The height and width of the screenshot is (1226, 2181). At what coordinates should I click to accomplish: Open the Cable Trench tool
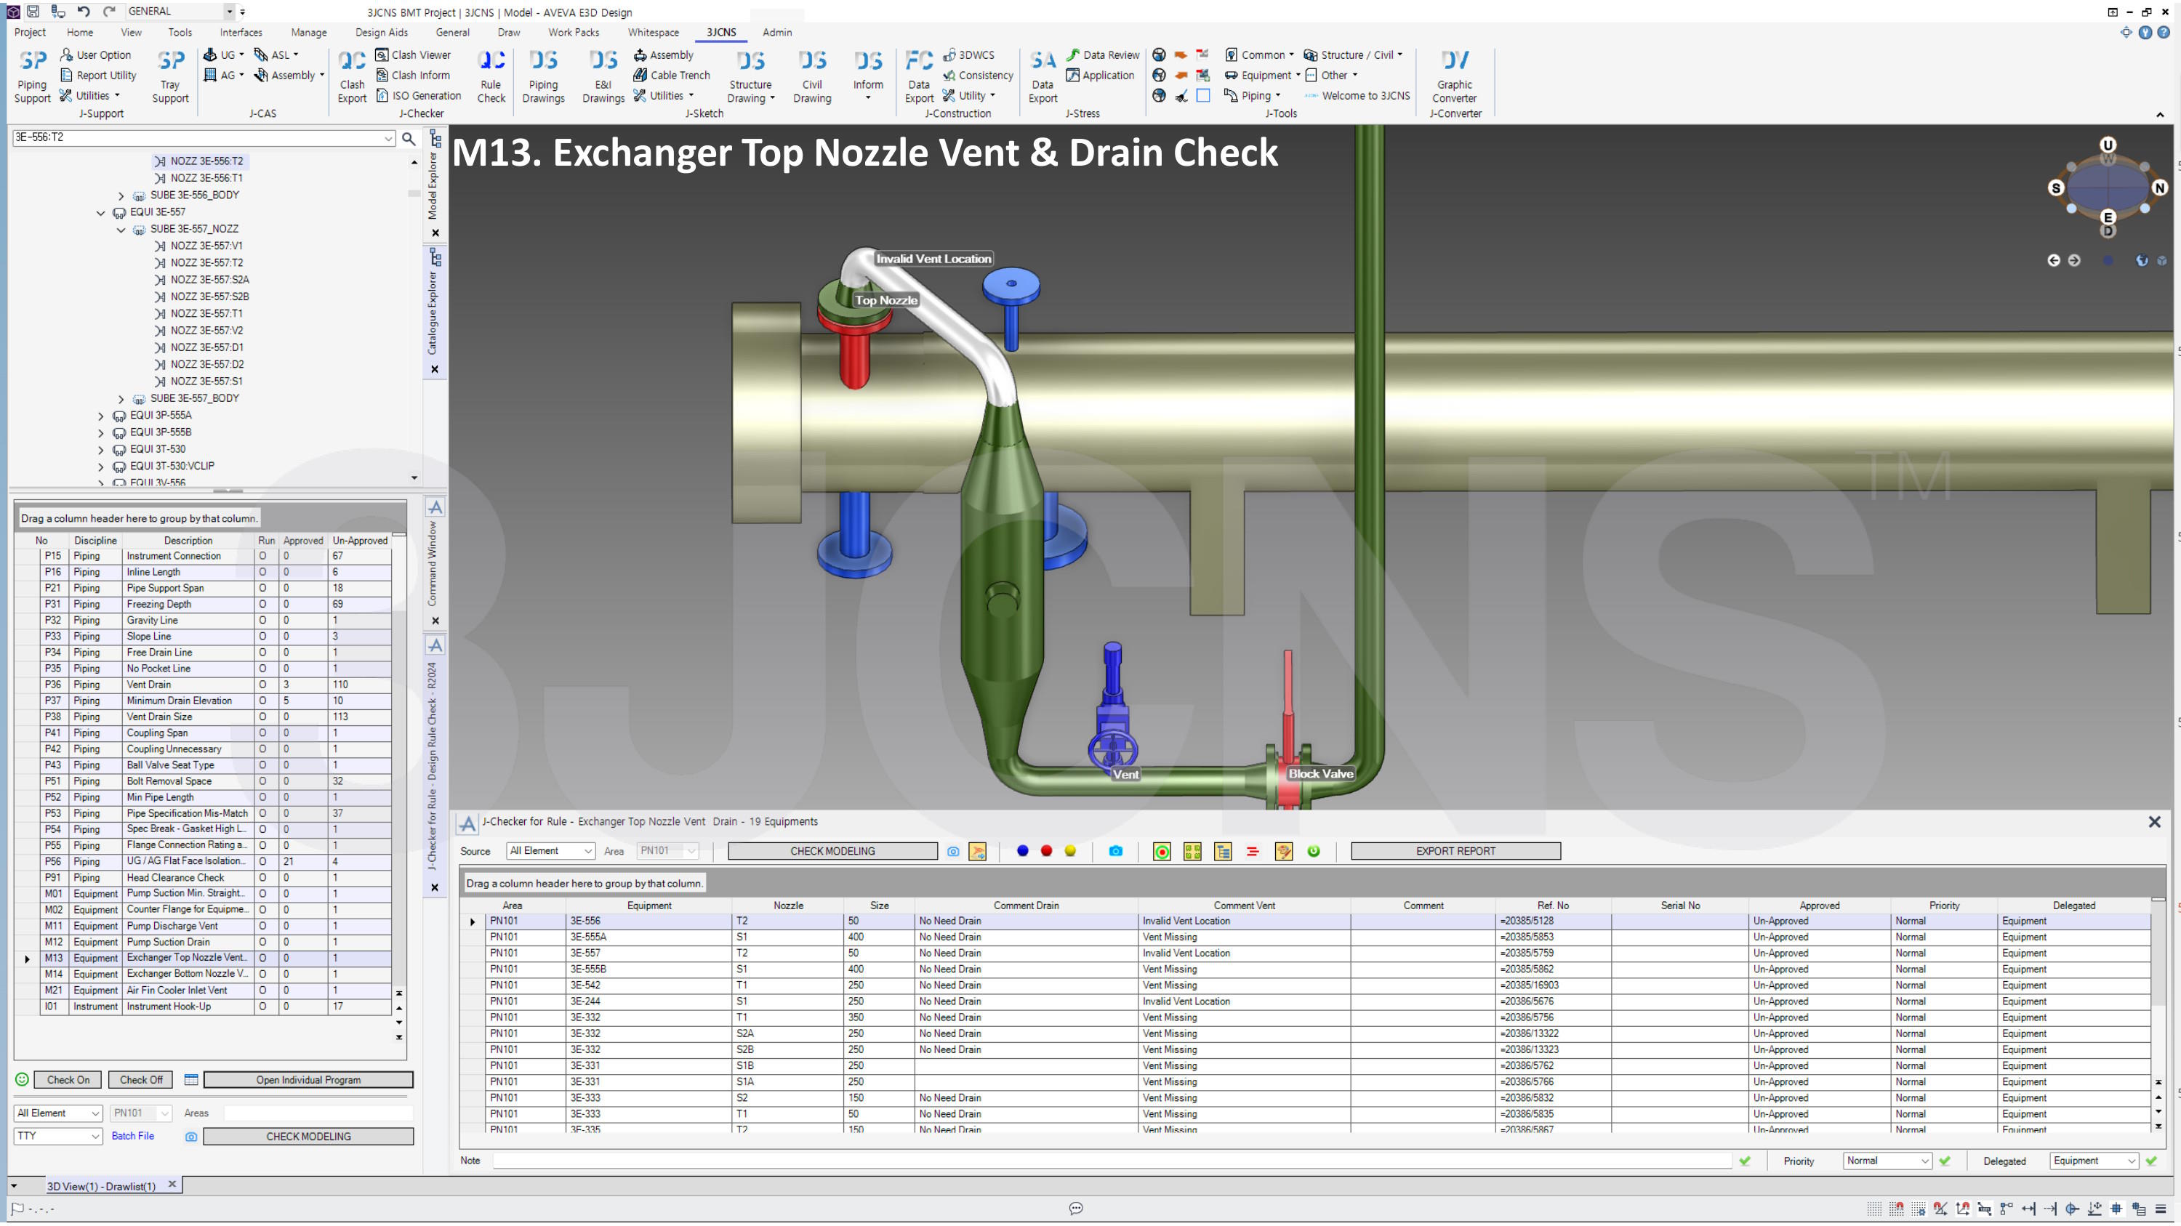click(x=672, y=76)
